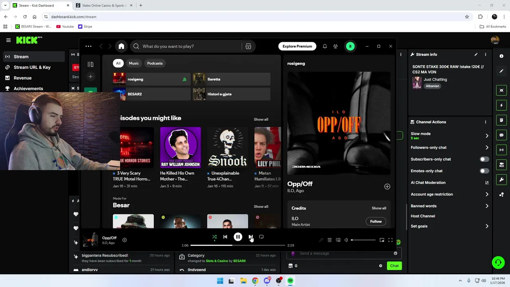This screenshot has width=510, height=287.
Task: Create playlist plus icon in Spotify sidebar
Action: pyautogui.click(x=90, y=77)
